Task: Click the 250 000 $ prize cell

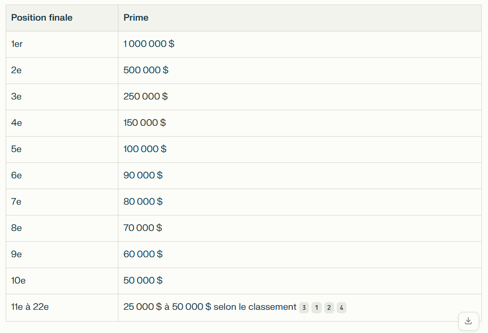Action: [300, 97]
